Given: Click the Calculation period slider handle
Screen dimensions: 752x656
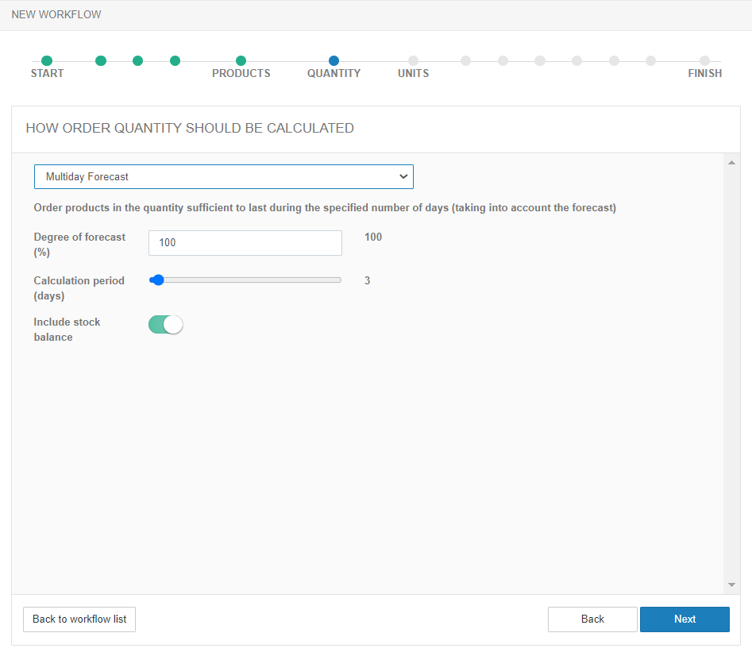Looking at the screenshot, I should tap(158, 280).
